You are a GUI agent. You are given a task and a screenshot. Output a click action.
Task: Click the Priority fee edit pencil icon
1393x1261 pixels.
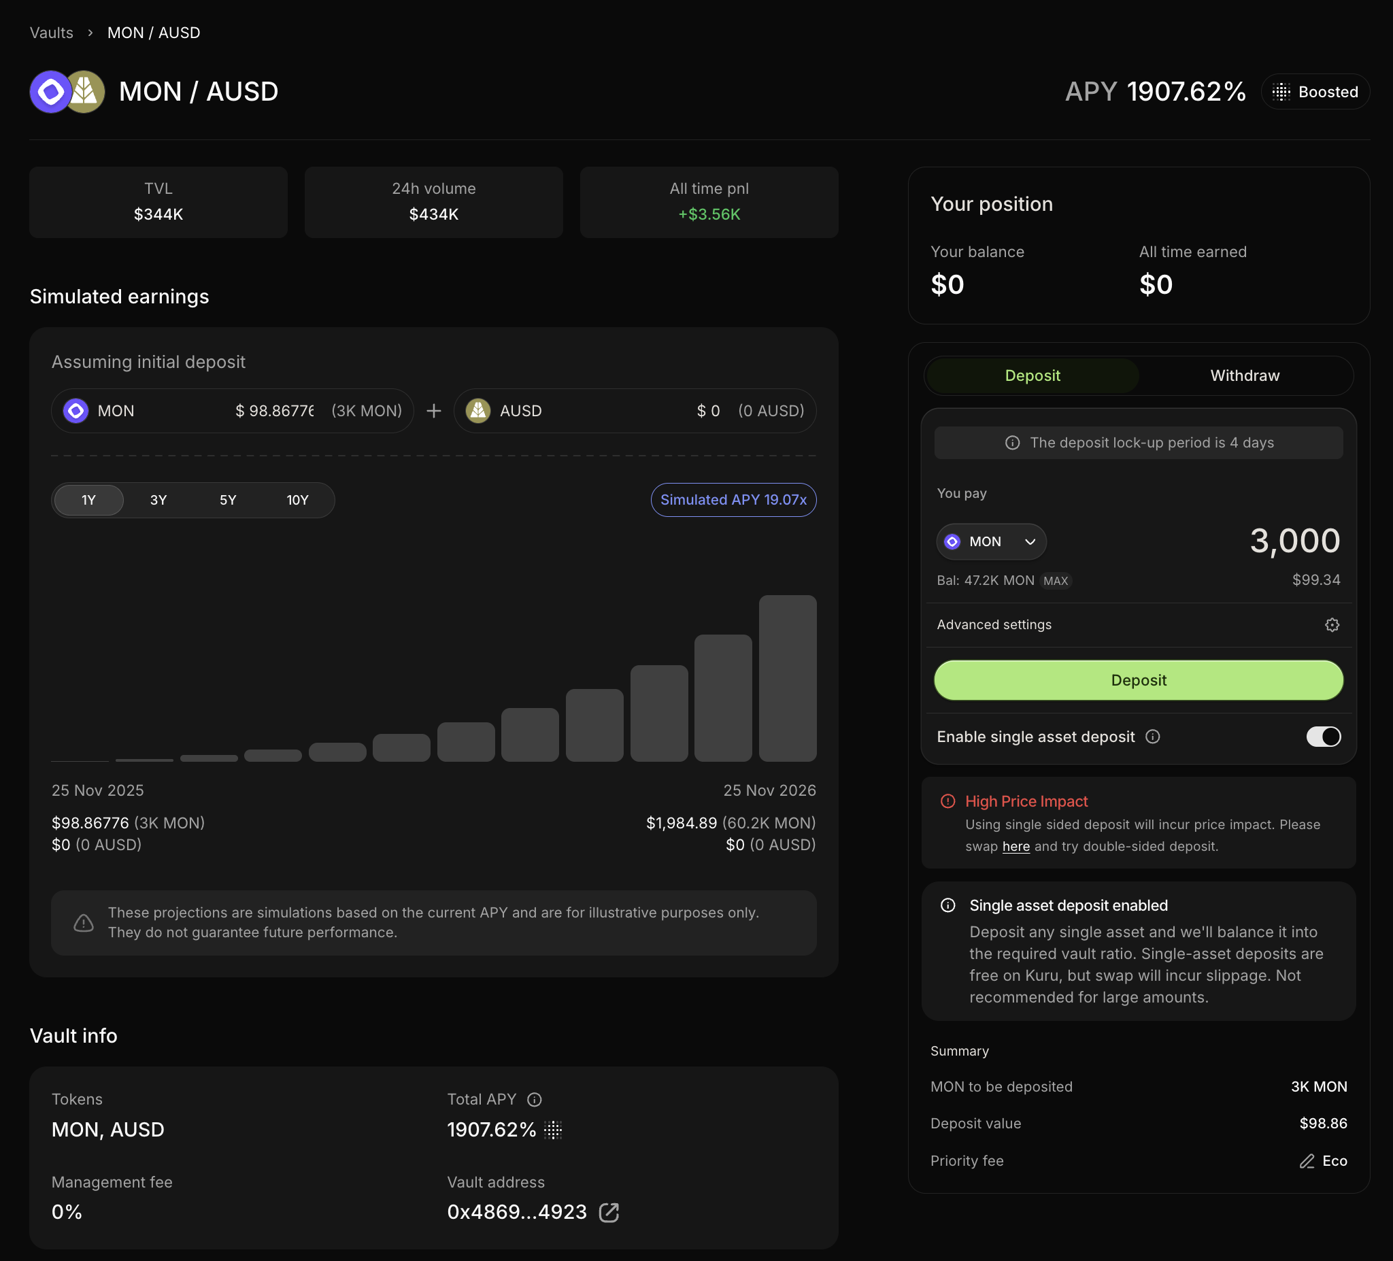click(x=1306, y=1161)
